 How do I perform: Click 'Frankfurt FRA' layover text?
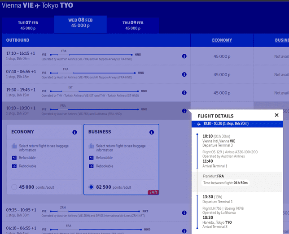(214, 176)
